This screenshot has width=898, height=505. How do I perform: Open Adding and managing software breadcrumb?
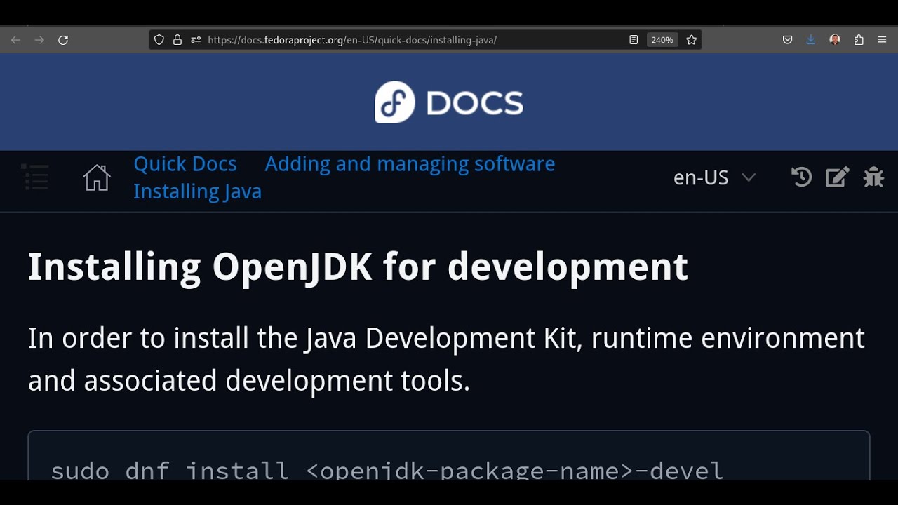(x=410, y=164)
